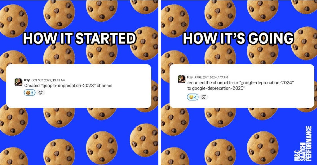Open Izzy's avatar on the October message
Viewport: 317px width, 165px height.
(x=18, y=83)
